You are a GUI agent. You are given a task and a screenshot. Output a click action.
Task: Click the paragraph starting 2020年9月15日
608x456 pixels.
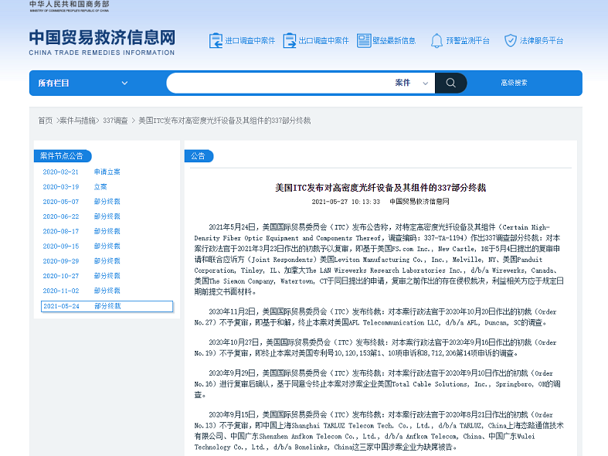tap(379, 430)
